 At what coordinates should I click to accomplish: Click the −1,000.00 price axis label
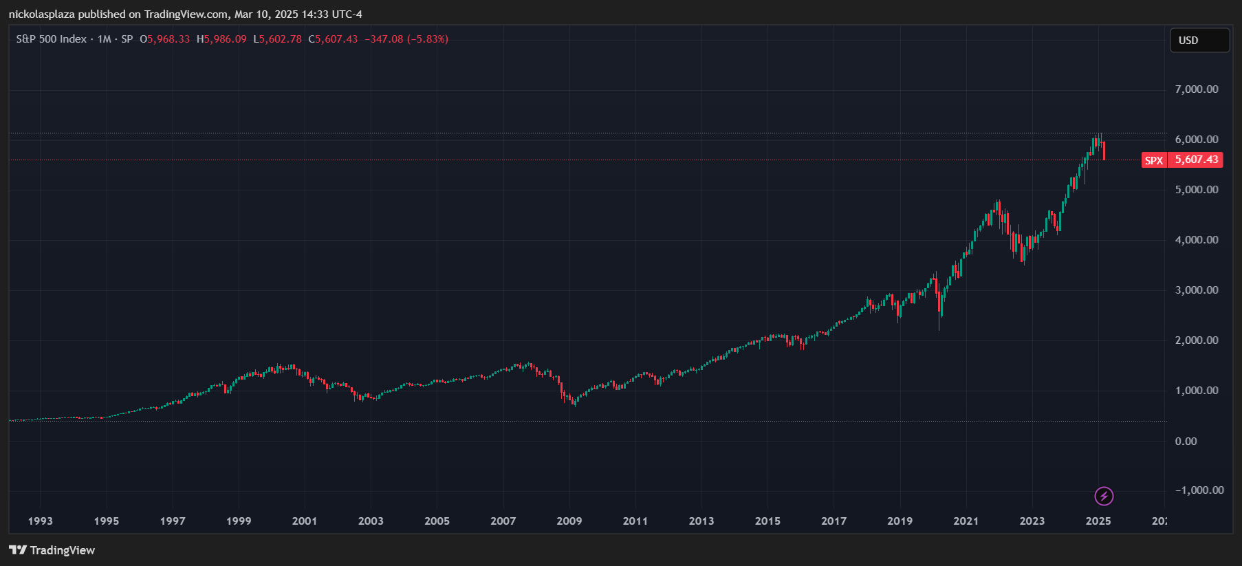point(1199,490)
